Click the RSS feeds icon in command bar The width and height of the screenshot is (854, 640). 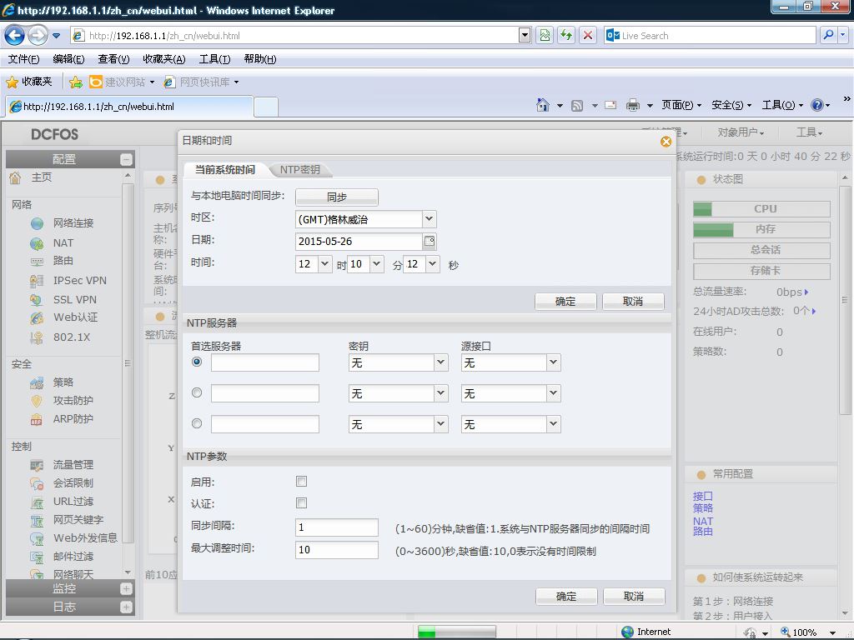(577, 106)
